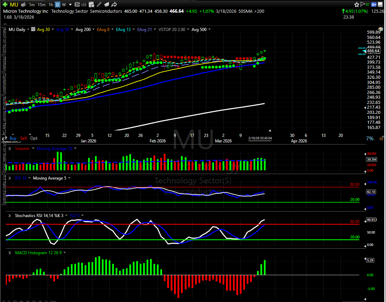Click the PEG Ratio side tab
The width and height of the screenshot is (386, 302).
coord(4,64)
